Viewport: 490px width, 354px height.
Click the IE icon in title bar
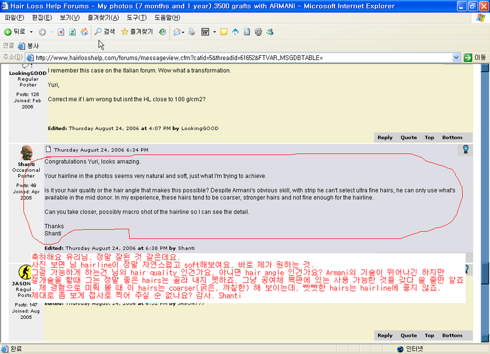[4, 6]
